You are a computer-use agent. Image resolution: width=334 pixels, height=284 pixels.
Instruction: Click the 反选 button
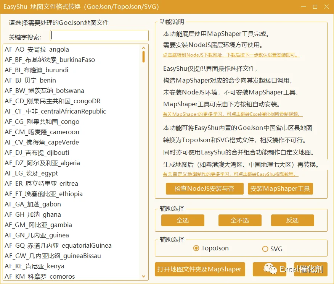(x=292, y=220)
